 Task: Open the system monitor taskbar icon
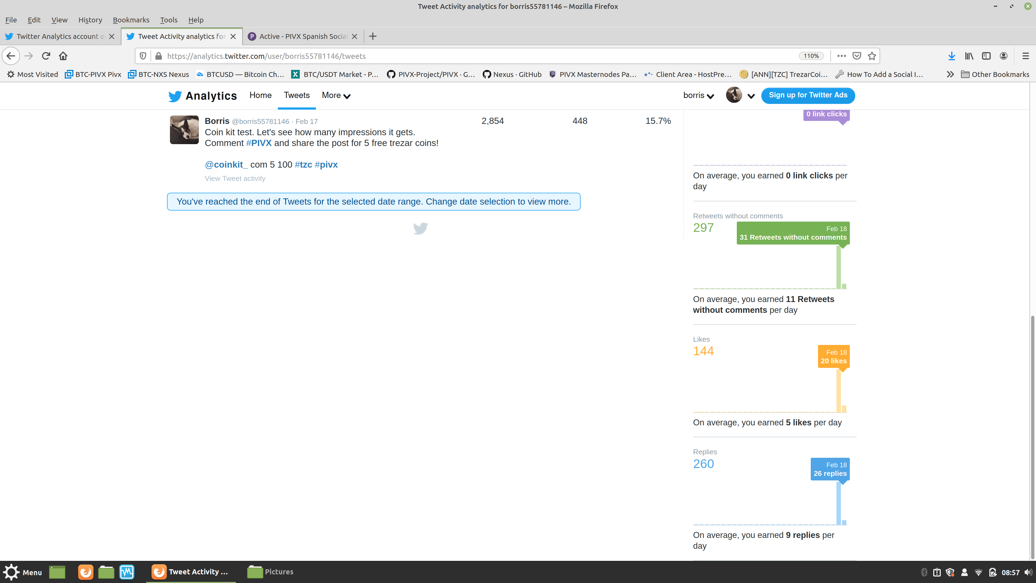pyautogui.click(x=127, y=572)
